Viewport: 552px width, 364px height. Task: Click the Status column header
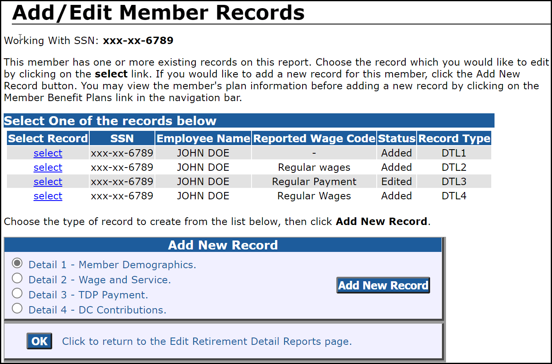396,138
